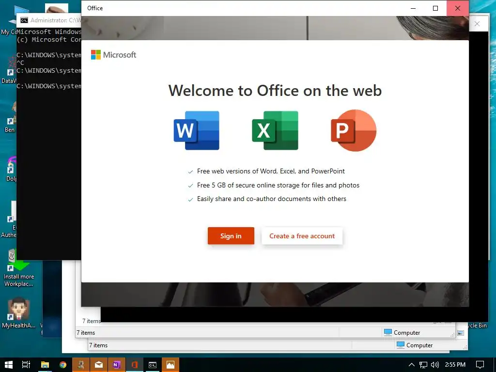Click the Sign in button
The width and height of the screenshot is (496, 372).
click(231, 236)
